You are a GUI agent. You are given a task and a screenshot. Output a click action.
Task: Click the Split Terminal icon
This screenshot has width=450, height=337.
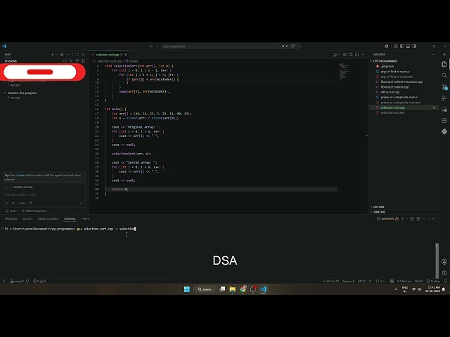412,218
